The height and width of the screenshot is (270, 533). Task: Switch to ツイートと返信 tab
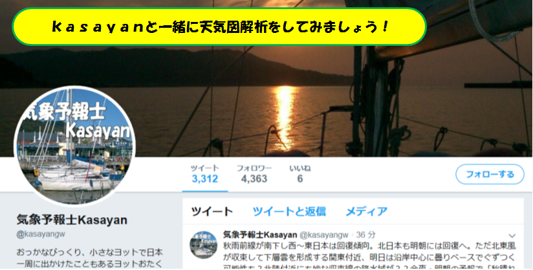(x=289, y=212)
